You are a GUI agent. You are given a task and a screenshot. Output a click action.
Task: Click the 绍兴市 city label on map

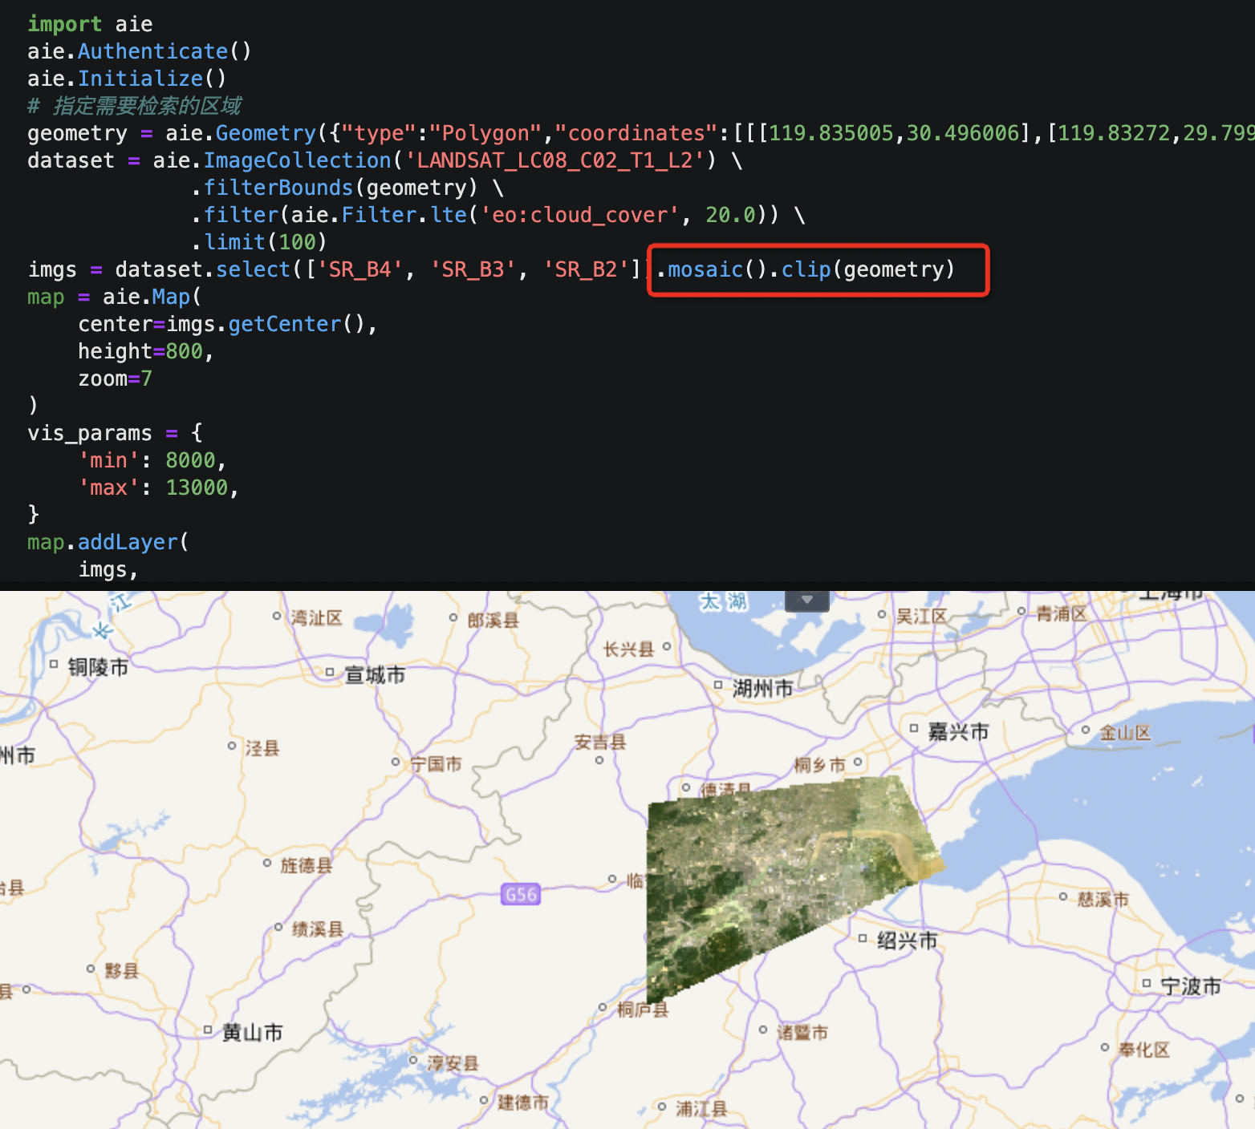(907, 941)
